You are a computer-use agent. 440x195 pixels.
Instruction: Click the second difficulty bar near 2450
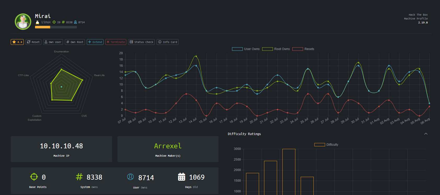click(x=271, y=178)
